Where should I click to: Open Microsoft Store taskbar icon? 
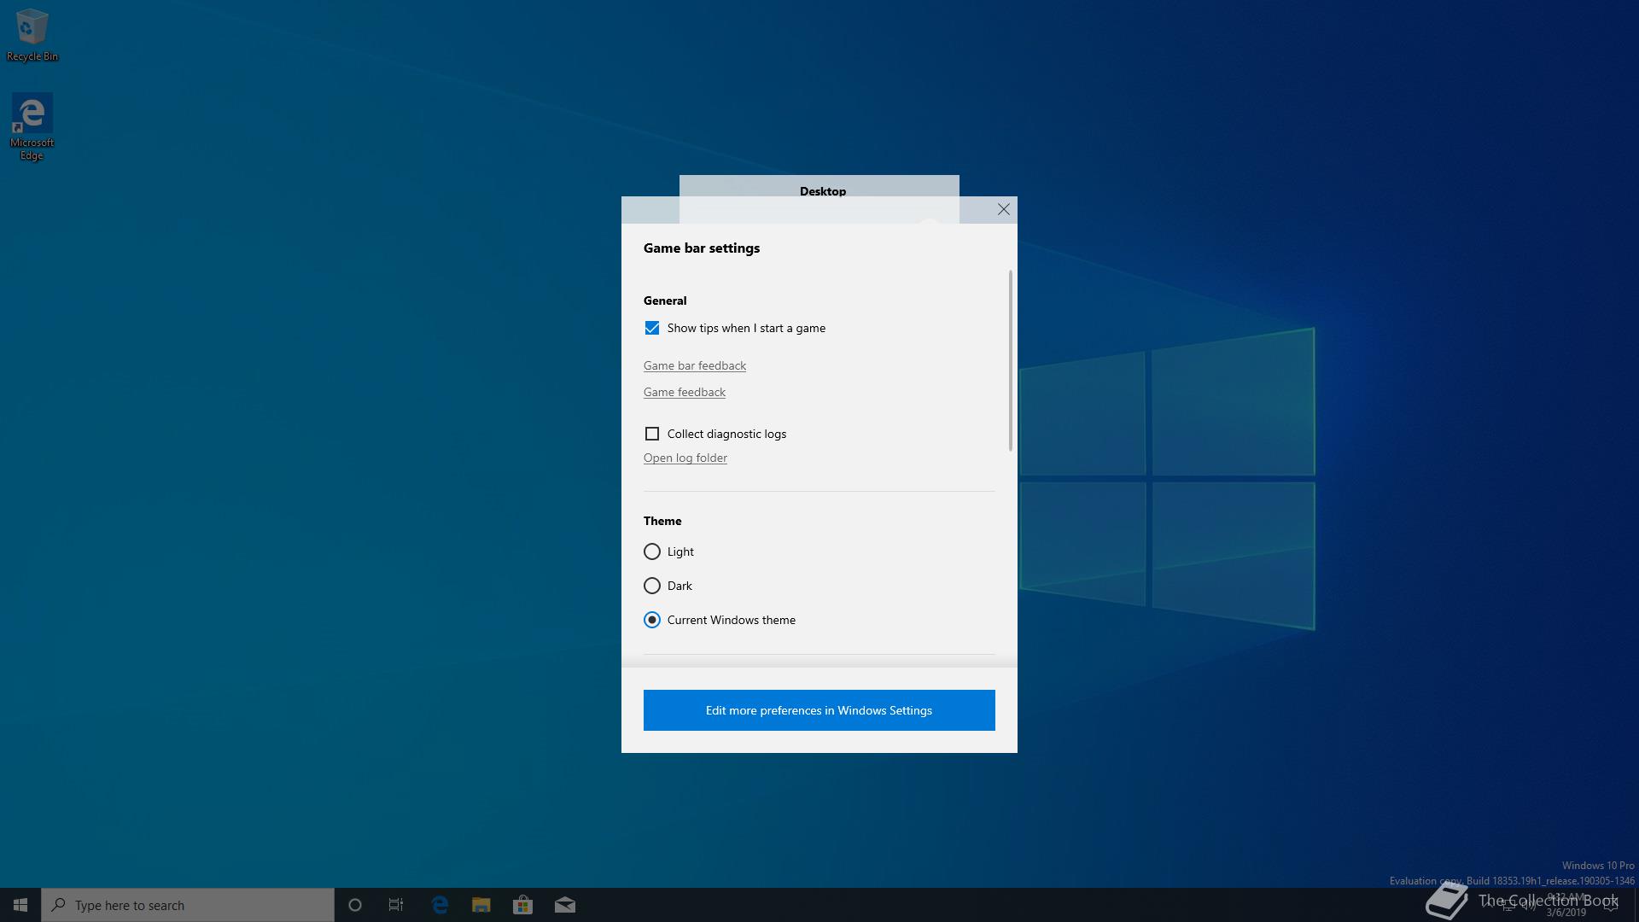tap(522, 905)
